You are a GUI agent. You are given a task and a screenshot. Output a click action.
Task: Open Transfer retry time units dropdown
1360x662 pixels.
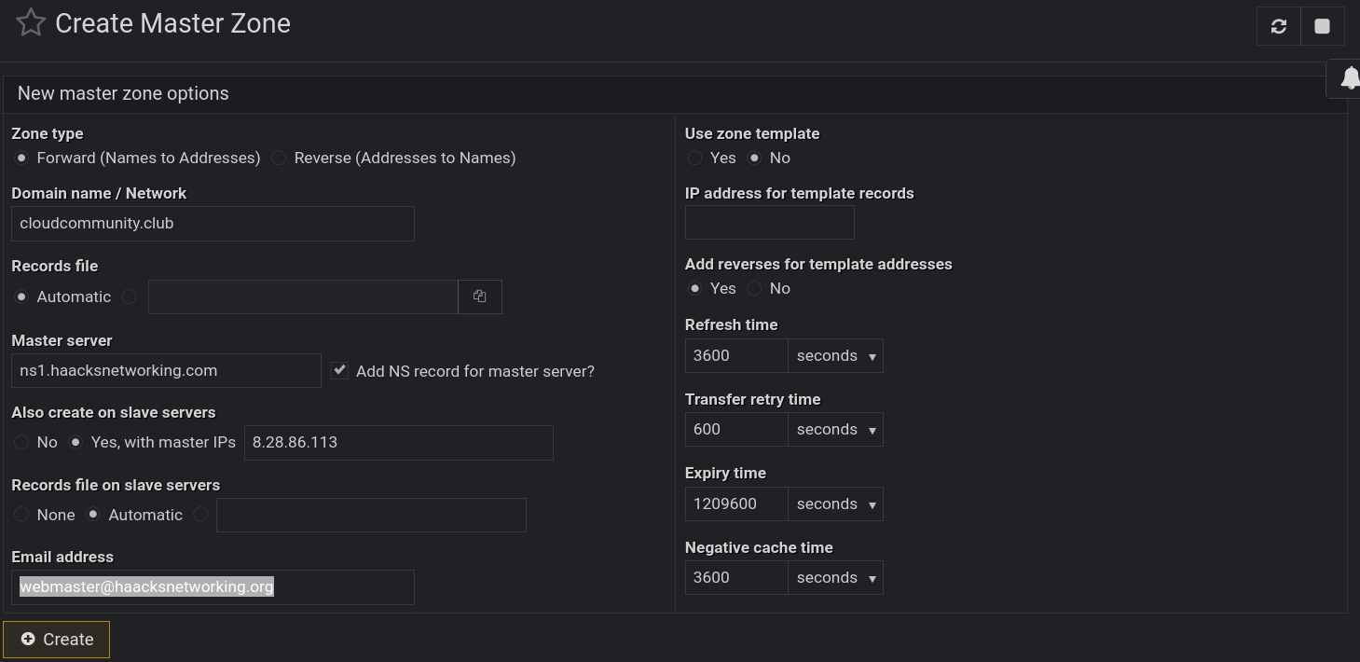pos(835,430)
